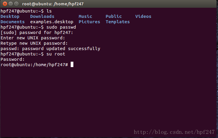
Task: Click the sudo passwd command text
Action: pyautogui.click(x=61, y=27)
